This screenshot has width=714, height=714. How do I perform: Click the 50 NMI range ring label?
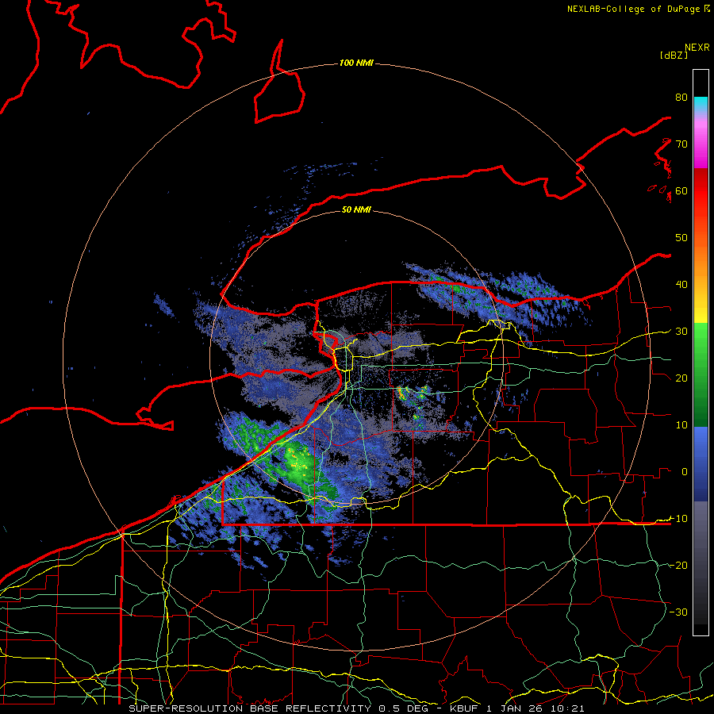pyautogui.click(x=356, y=209)
